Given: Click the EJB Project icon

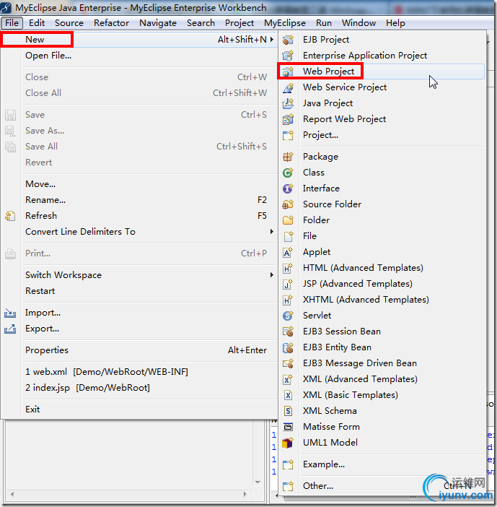Looking at the screenshot, I should (288, 40).
